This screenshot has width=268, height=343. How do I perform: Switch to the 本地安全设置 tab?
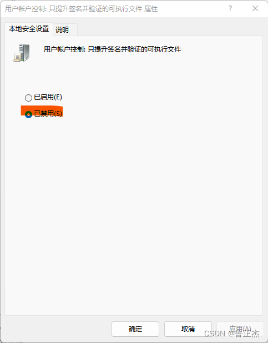[x=29, y=29]
